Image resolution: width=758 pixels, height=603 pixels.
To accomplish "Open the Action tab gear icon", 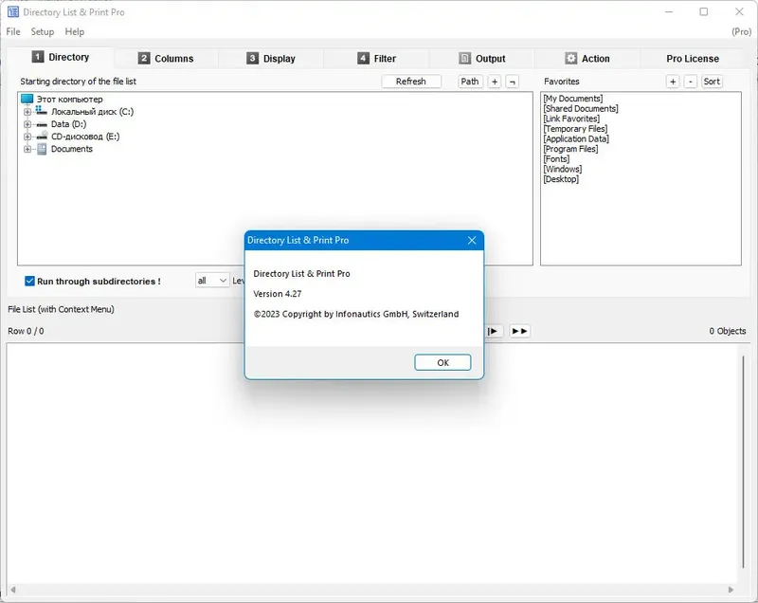I will [570, 58].
